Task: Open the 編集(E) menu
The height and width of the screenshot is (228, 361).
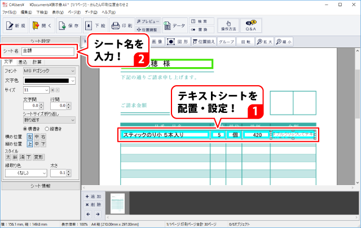Action: point(27,12)
